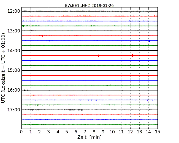Viewport: 179px width, 143px height.
Task: Click the plot title BW.BE1..HHZ 2019-01-26
Action: (89, 5)
